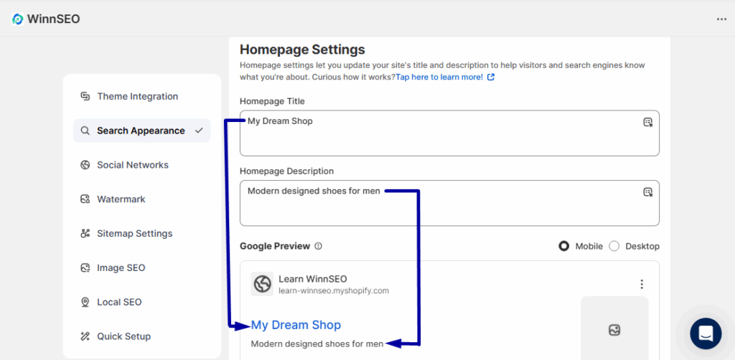Screen dimensions: 735x360
Task: Click the Learn WinnSEO site name in preview
Action: point(313,279)
